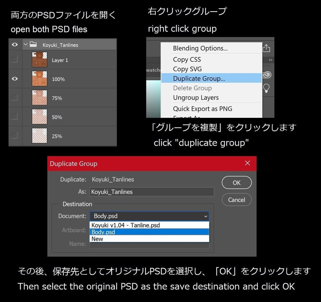The width and height of the screenshot is (321, 302).
Task: Click Quick Export as PNG menu entry
Action: (203, 109)
